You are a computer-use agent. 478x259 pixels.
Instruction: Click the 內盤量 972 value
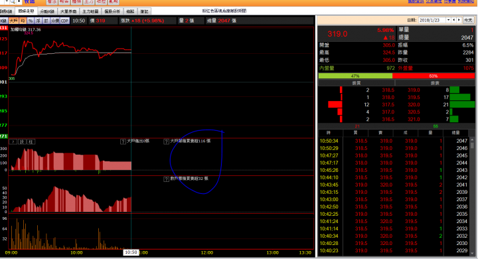coord(390,68)
